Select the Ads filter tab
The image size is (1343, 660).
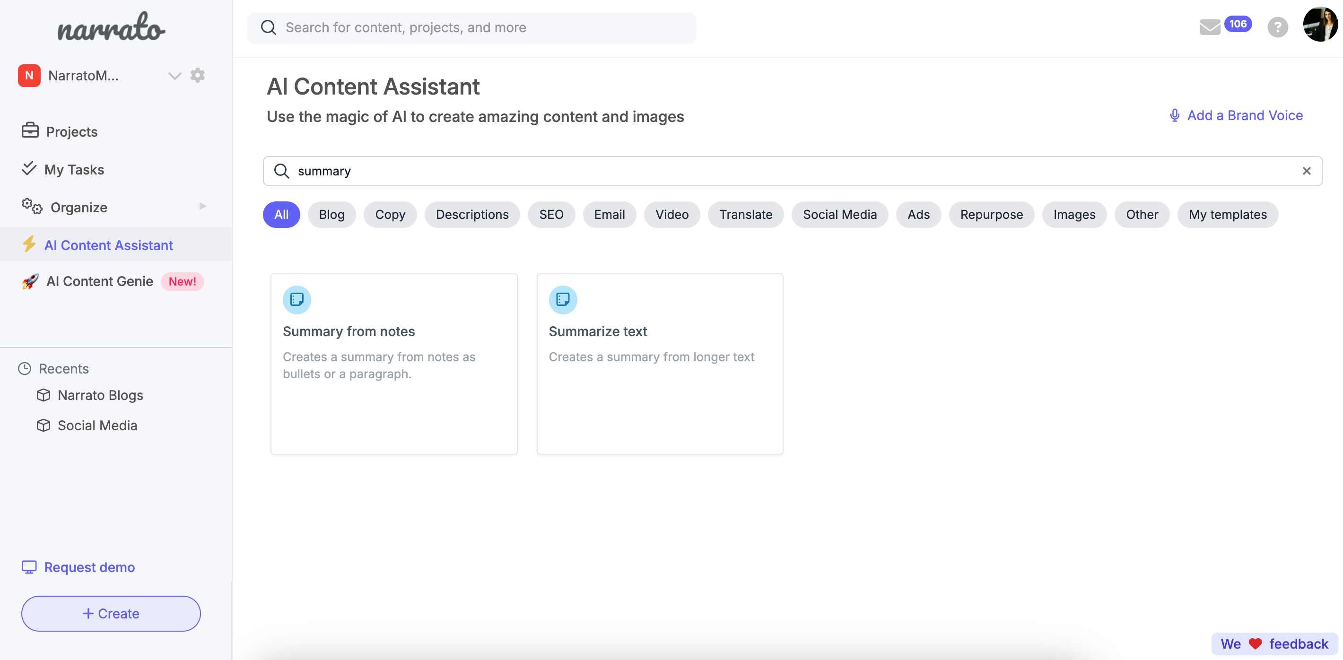tap(918, 215)
